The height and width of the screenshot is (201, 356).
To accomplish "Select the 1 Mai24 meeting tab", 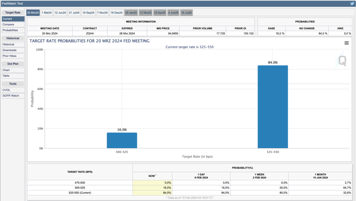I will coord(47,13).
